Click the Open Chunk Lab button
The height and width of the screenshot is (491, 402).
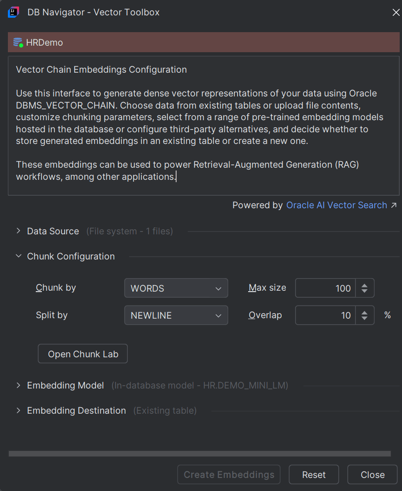[83, 354]
